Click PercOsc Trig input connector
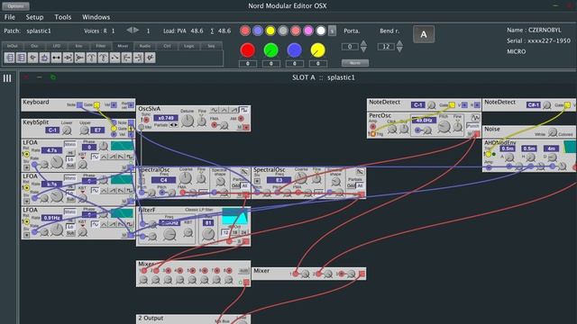 point(372,134)
